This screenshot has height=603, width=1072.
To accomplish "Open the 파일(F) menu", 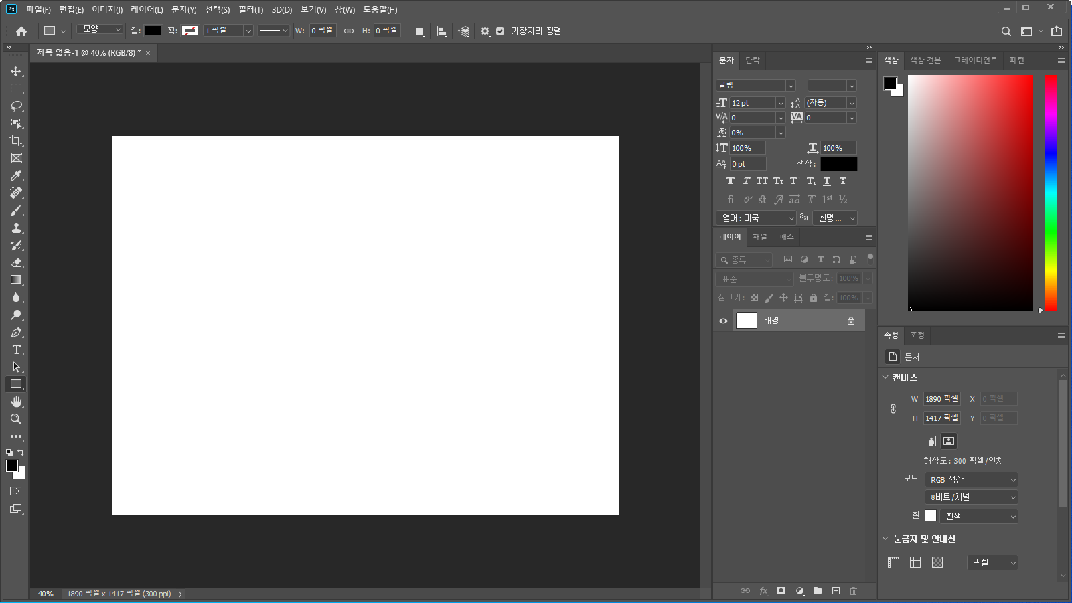I will tap(38, 10).
